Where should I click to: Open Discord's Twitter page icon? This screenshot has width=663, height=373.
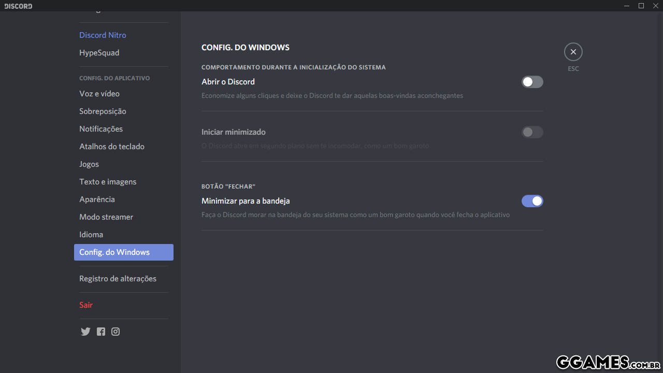click(85, 332)
